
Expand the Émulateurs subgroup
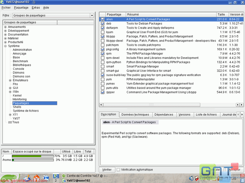click(x=10, y=80)
